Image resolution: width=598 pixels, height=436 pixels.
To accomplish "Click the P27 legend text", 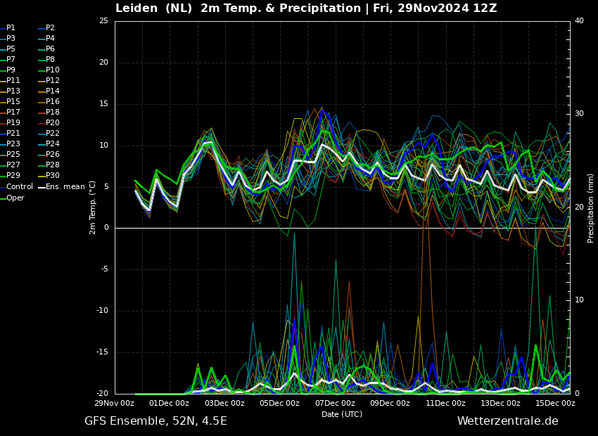I will click(x=13, y=165).
